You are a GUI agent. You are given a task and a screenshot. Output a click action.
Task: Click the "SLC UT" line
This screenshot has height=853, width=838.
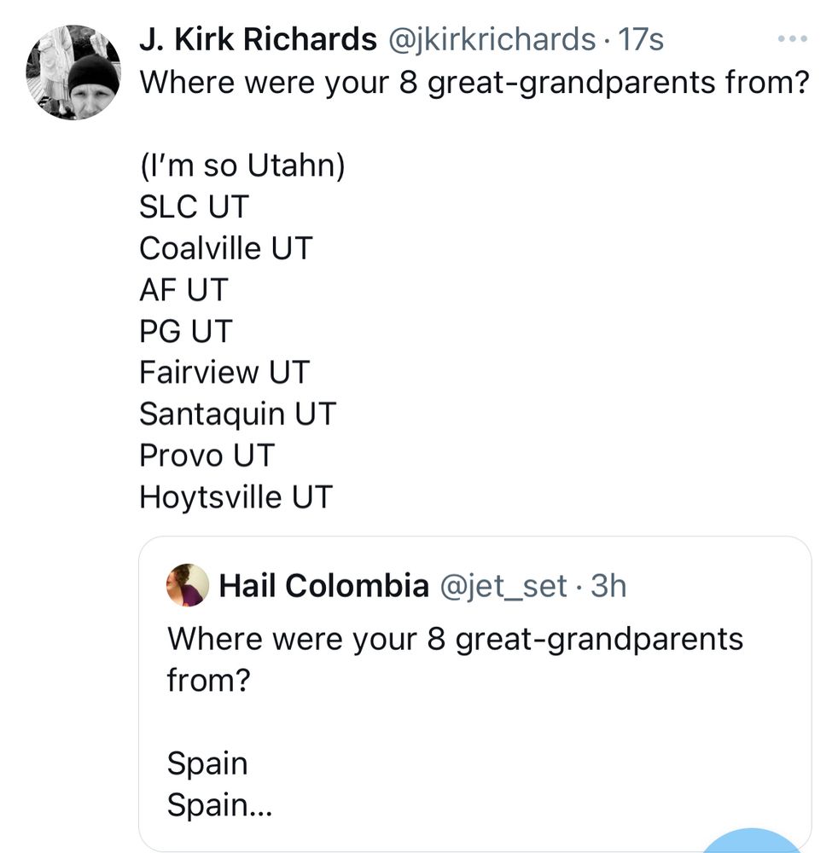194,207
